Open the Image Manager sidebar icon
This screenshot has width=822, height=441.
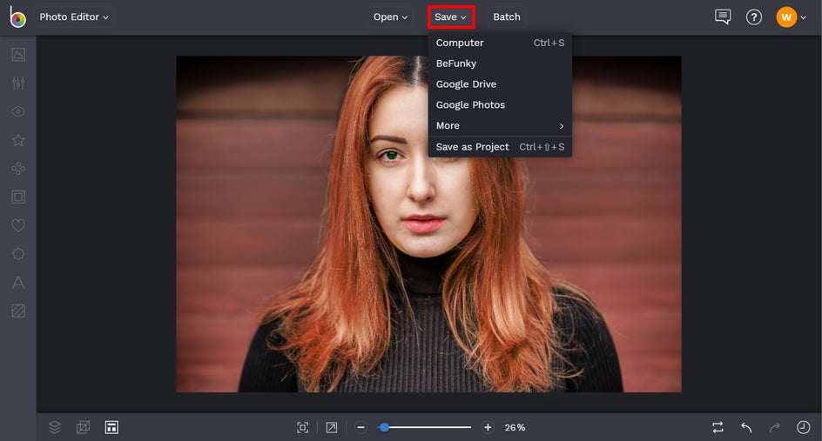(x=18, y=55)
